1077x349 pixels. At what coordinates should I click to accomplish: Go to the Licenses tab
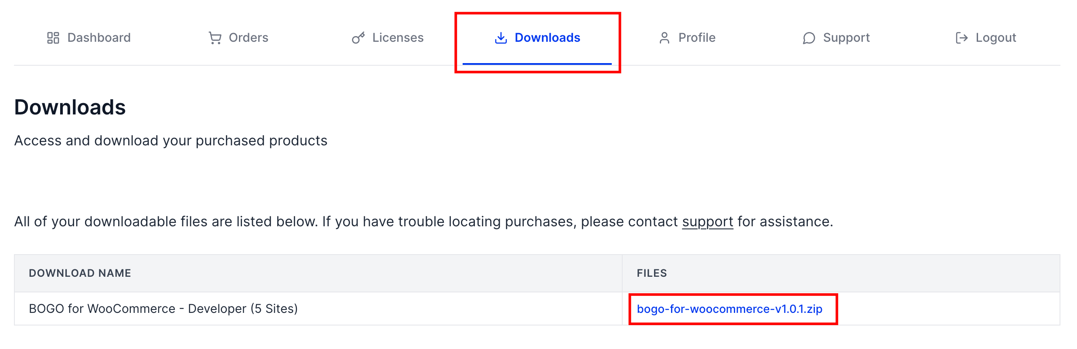388,38
